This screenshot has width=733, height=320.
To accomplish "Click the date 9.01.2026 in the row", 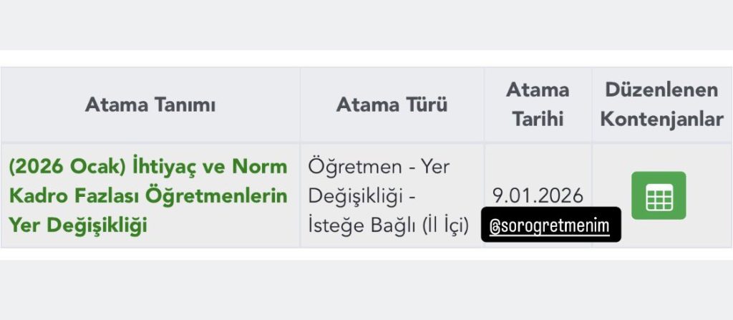I will coord(538,195).
